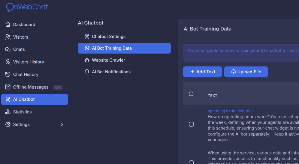
Task: Click the Upload File button
Action: tap(246, 72)
